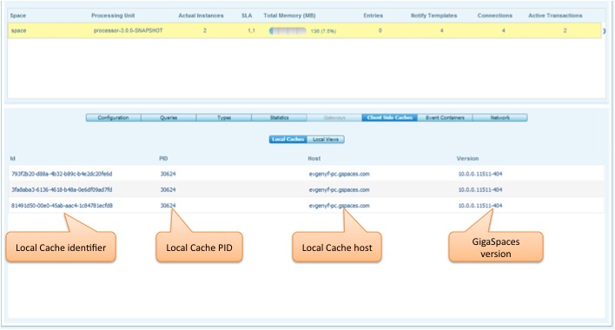
Task: Select the Local Caches toggle button
Action: (x=288, y=139)
